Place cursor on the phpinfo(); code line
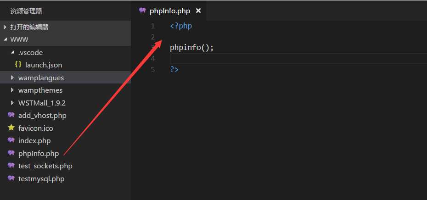This screenshot has height=200, width=427. coord(192,48)
